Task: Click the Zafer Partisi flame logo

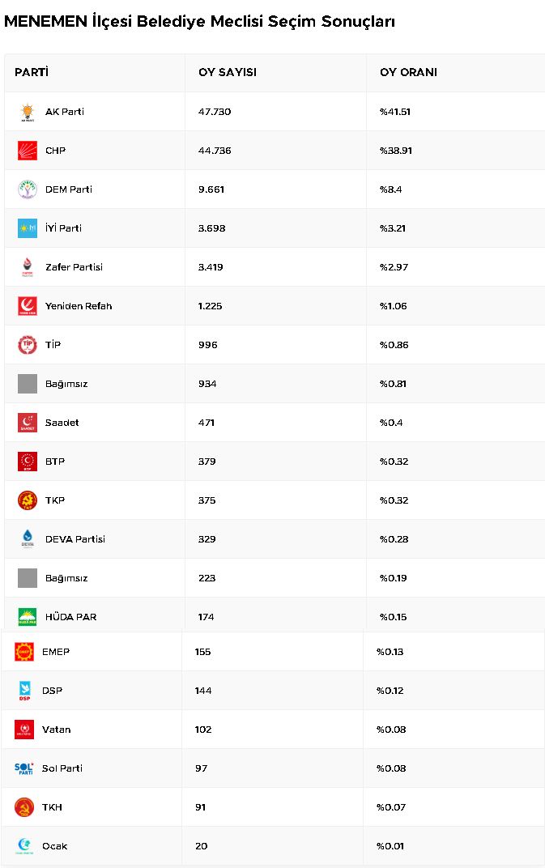Action: [x=28, y=267]
